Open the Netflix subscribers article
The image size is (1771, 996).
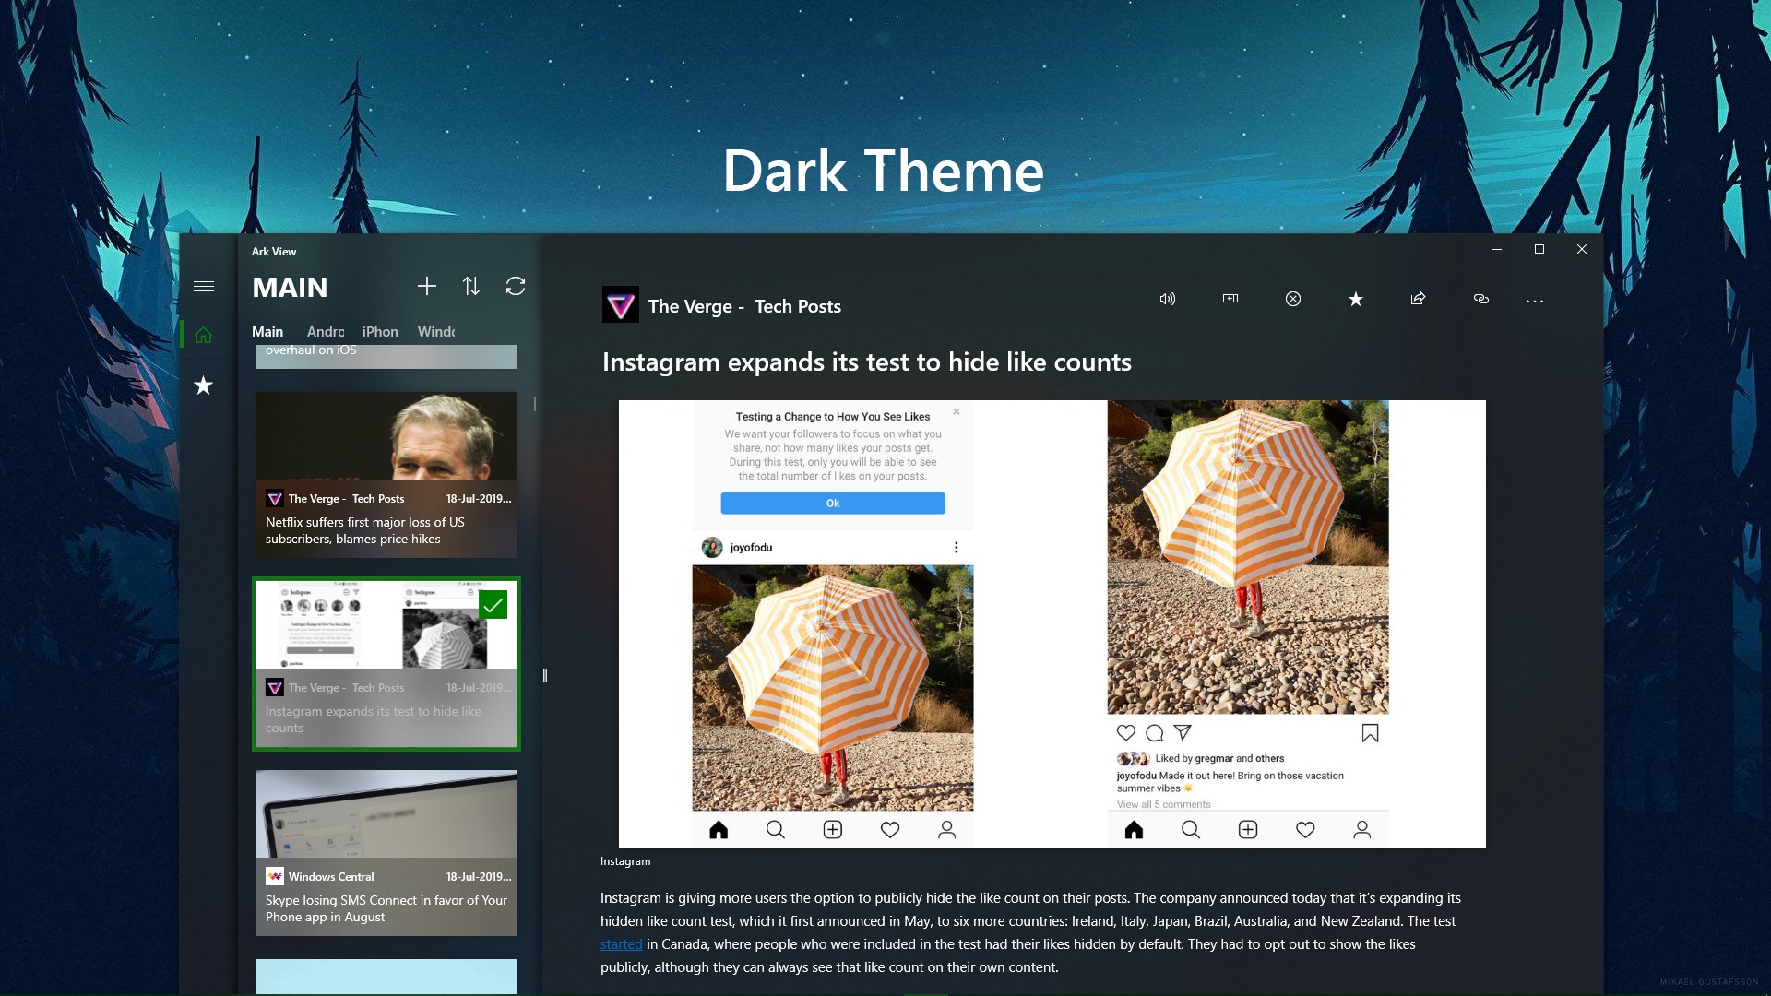click(386, 475)
